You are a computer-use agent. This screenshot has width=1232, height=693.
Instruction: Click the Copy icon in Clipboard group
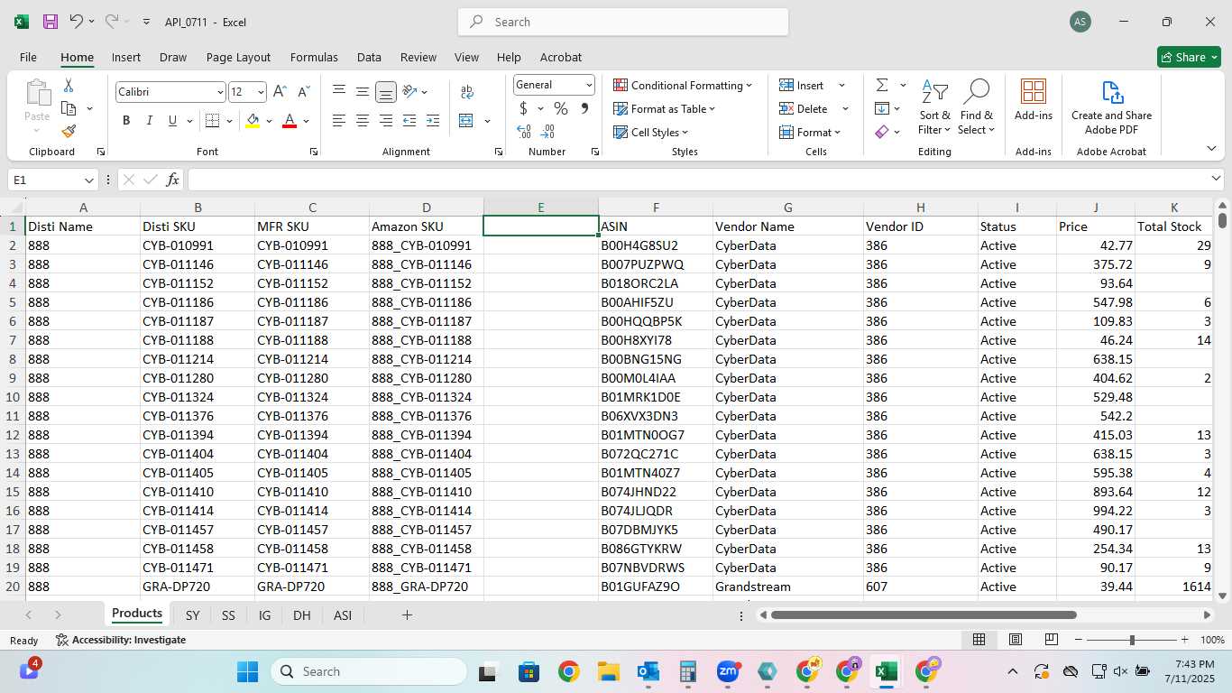pos(69,108)
